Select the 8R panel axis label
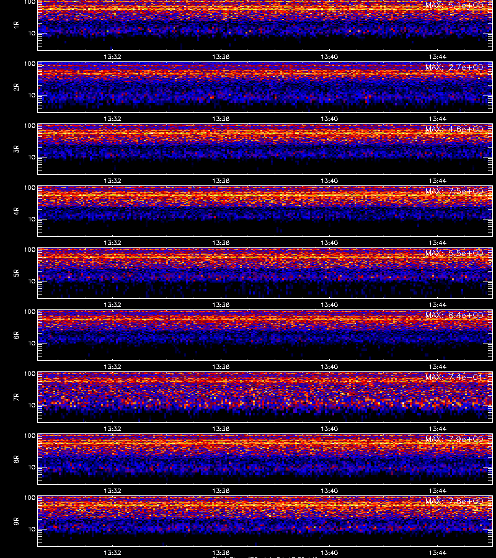This screenshot has width=496, height=558. (16, 459)
